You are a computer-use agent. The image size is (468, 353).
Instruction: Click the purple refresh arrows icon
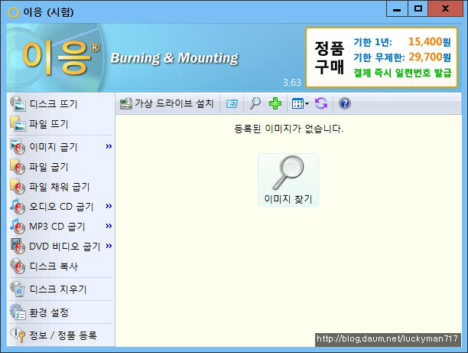click(321, 103)
